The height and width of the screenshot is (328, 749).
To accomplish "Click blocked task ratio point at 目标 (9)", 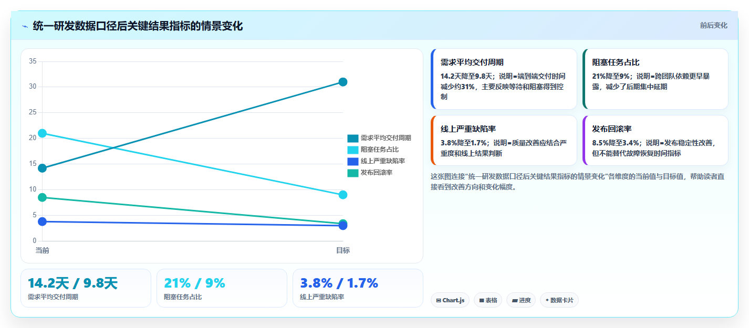I will pos(343,195).
